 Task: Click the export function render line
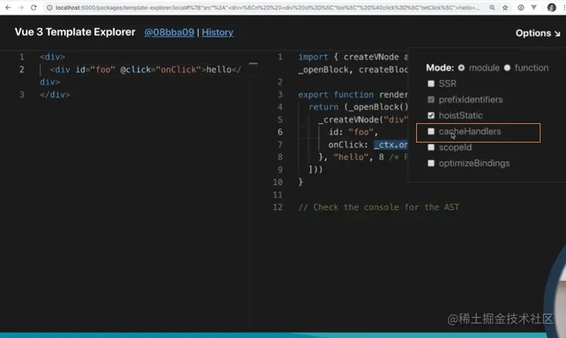coord(353,95)
